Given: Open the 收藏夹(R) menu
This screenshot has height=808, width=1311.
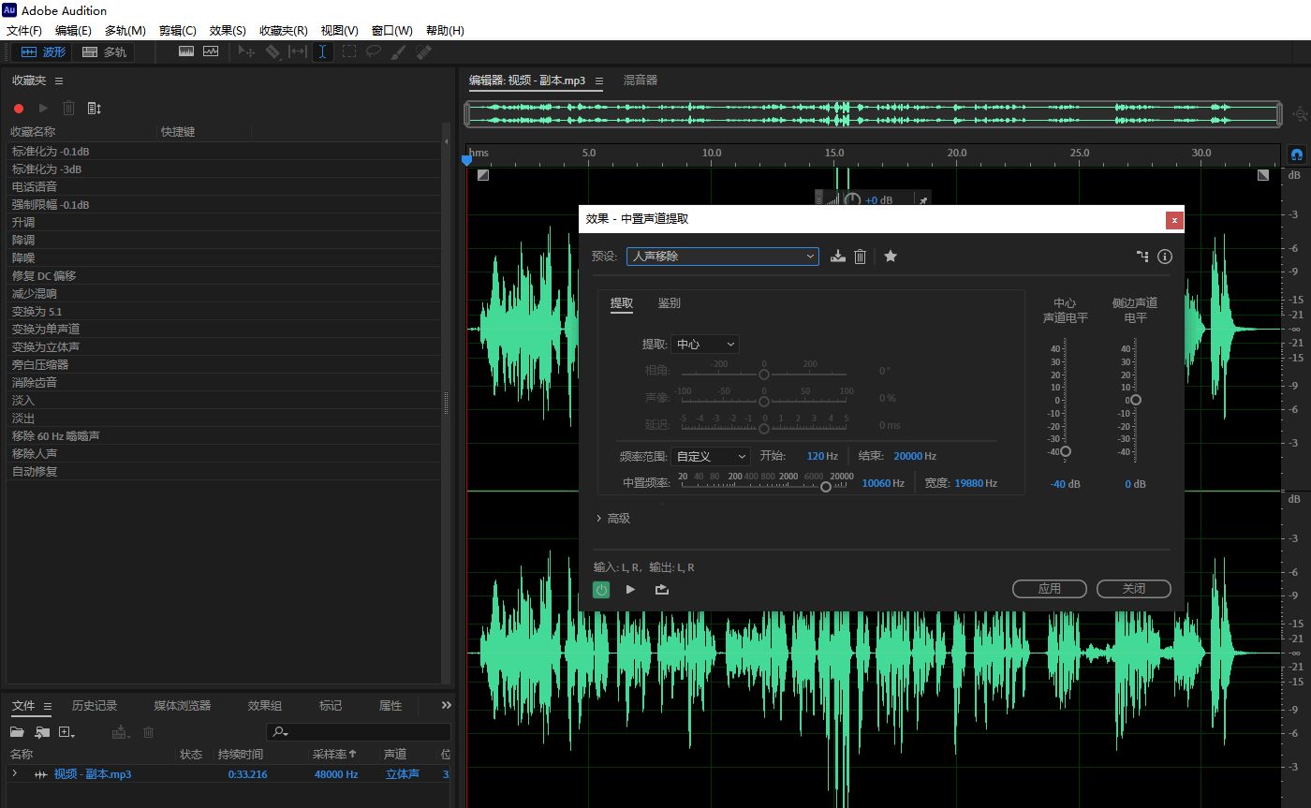Looking at the screenshot, I should click(x=284, y=31).
